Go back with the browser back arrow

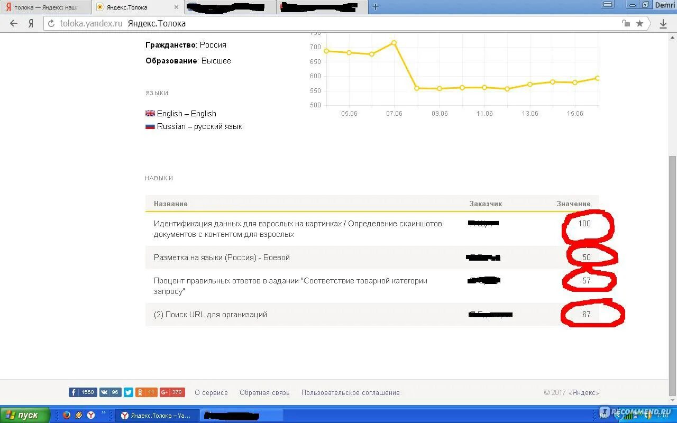click(x=14, y=23)
